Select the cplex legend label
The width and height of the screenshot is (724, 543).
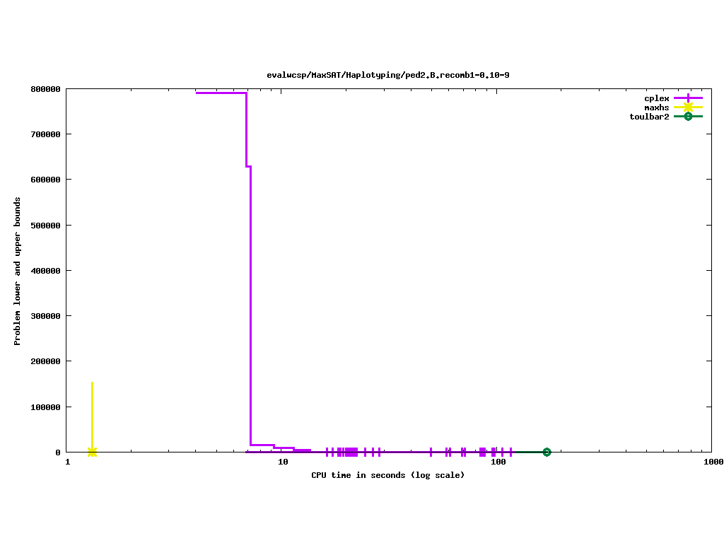click(656, 98)
